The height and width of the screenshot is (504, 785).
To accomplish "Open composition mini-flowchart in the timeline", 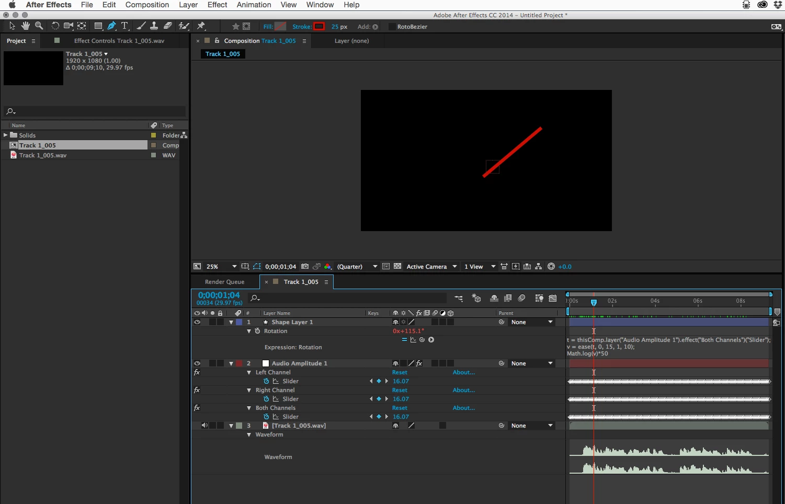I will (x=459, y=298).
